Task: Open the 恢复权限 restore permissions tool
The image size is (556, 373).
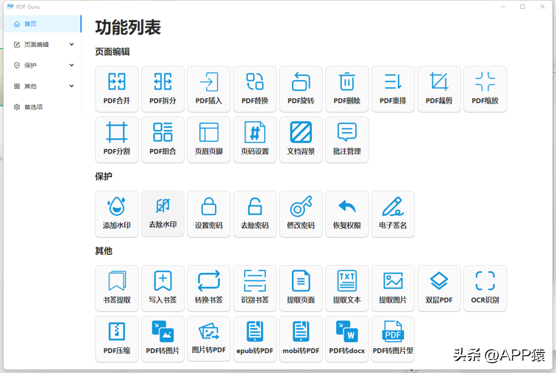Action: 347,214
